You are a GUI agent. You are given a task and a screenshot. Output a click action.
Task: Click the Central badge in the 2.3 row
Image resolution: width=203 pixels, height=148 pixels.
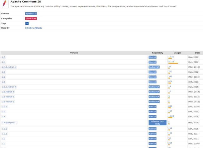[152, 72]
